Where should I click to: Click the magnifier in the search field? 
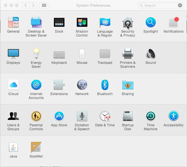[x=141, y=5]
